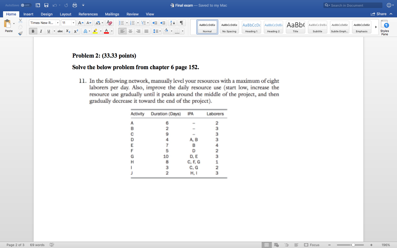Open the Styles Pane

pos(385,28)
